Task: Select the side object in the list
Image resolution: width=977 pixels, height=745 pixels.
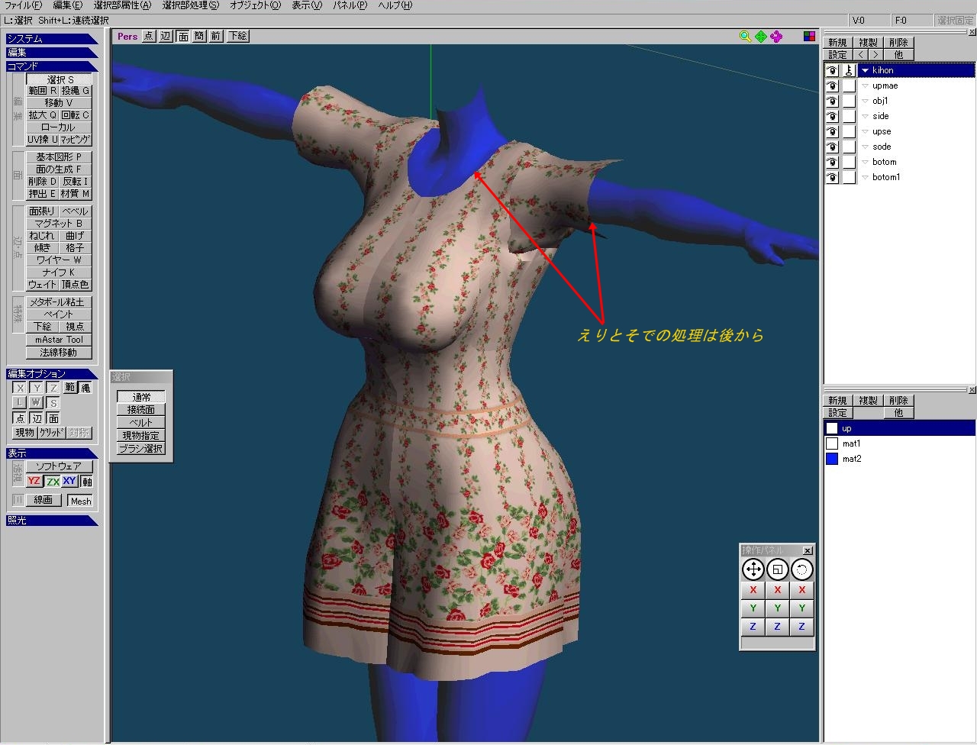Action: click(x=880, y=116)
